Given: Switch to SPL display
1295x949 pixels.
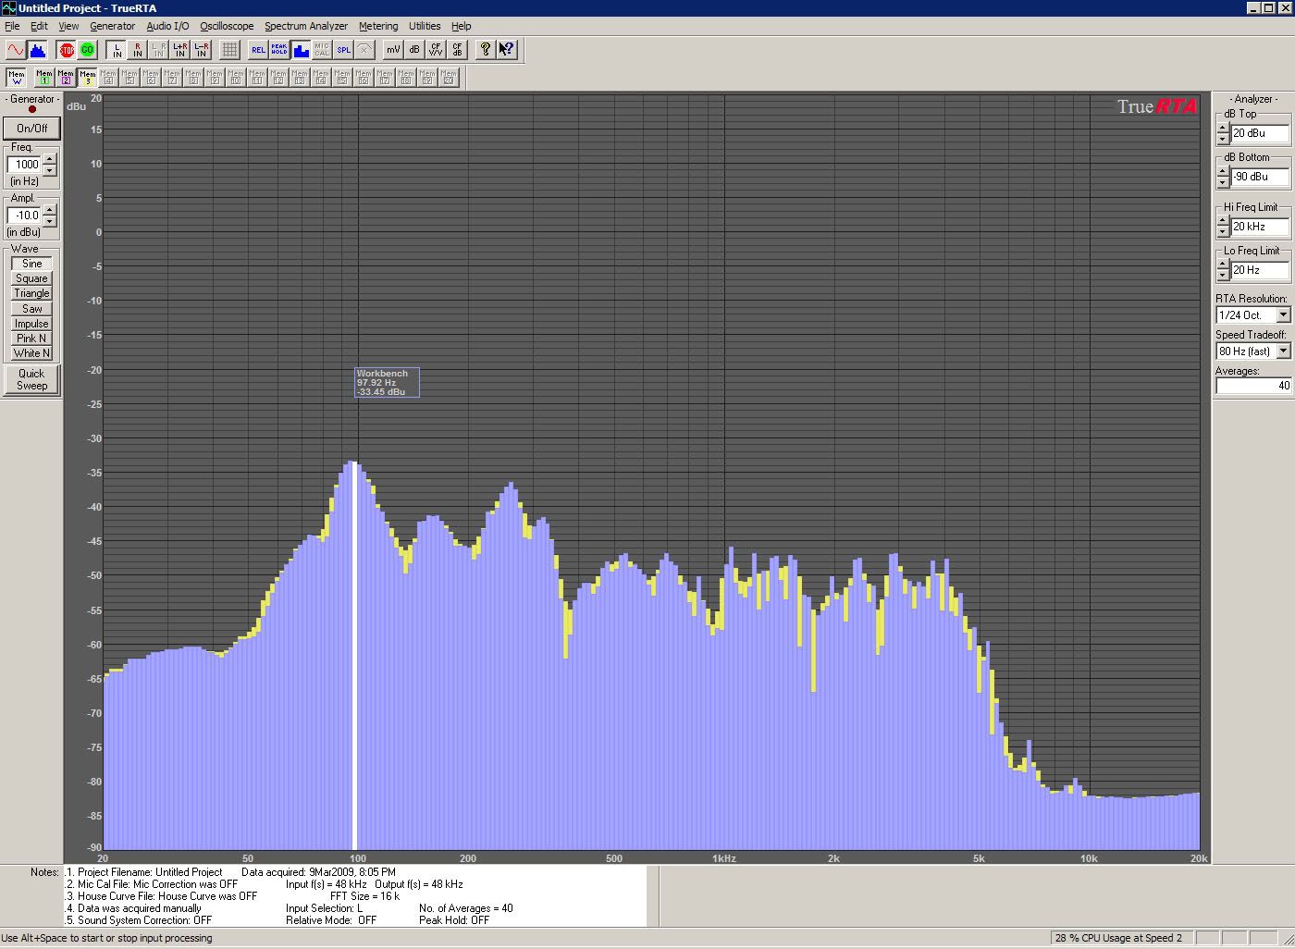Looking at the screenshot, I should 343,50.
